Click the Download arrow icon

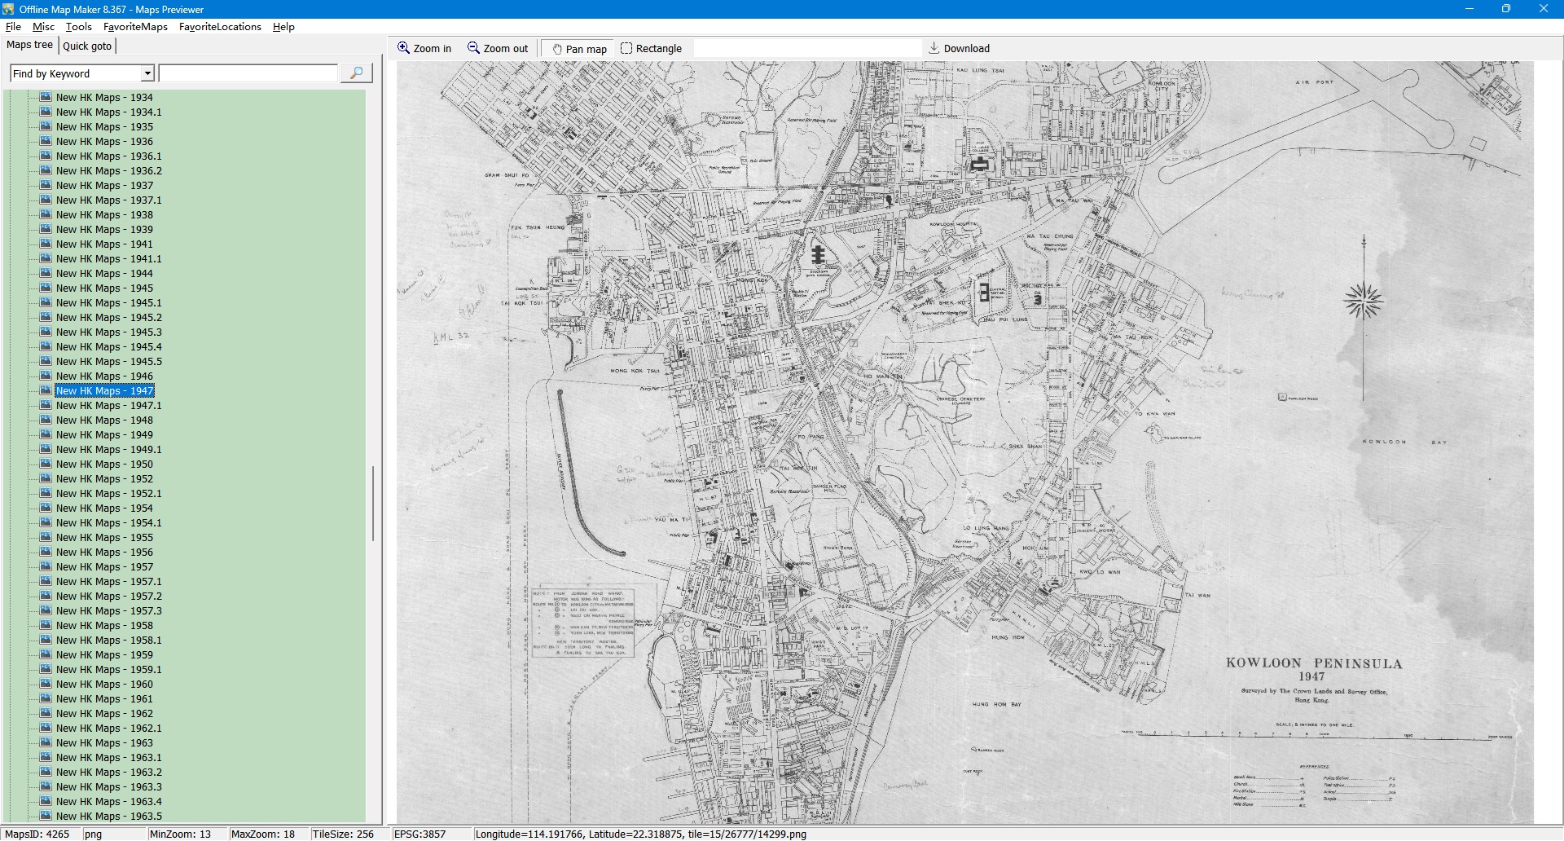point(934,48)
